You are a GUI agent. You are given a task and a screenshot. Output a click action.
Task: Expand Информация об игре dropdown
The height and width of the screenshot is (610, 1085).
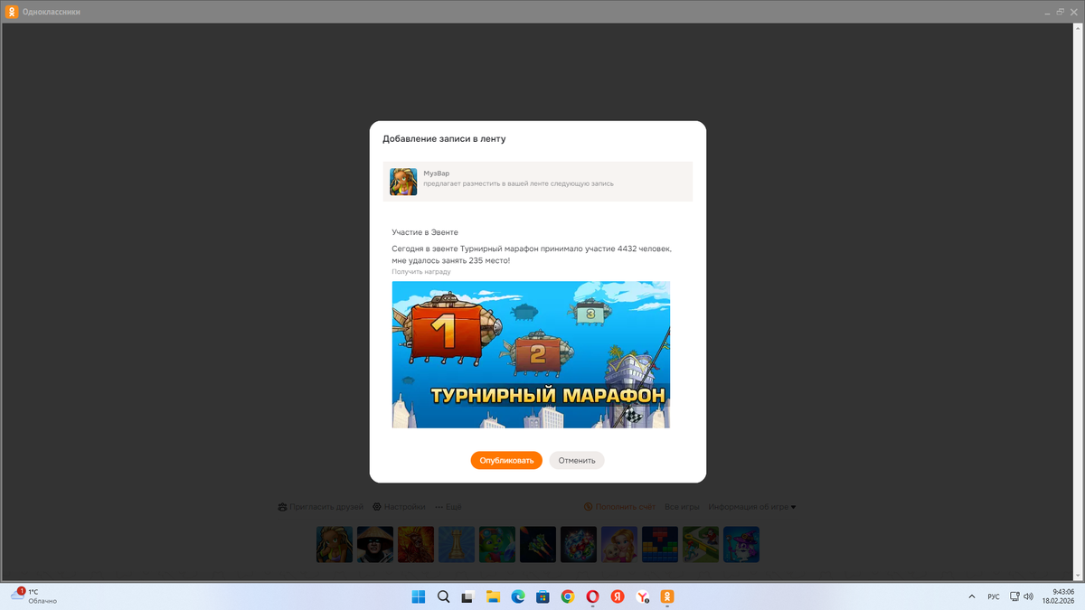(x=752, y=507)
